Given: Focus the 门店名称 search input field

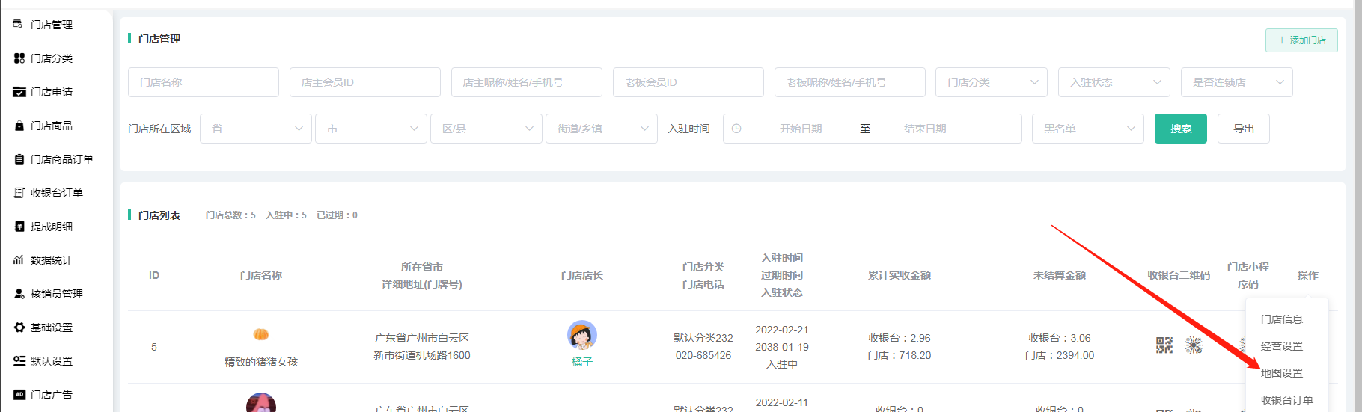Looking at the screenshot, I should [204, 82].
